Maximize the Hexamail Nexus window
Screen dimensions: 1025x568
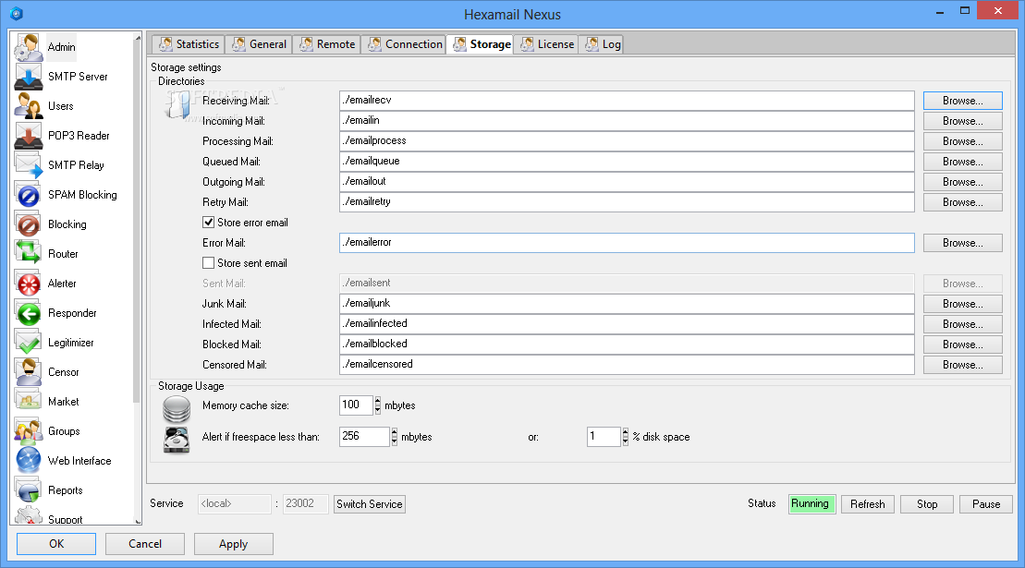point(964,10)
